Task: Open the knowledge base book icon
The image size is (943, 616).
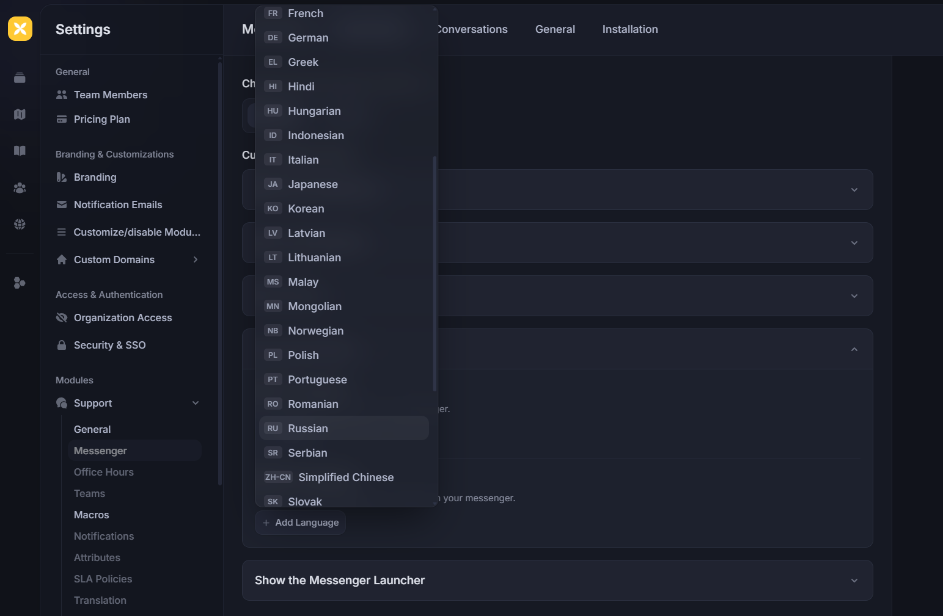Action: 20,151
